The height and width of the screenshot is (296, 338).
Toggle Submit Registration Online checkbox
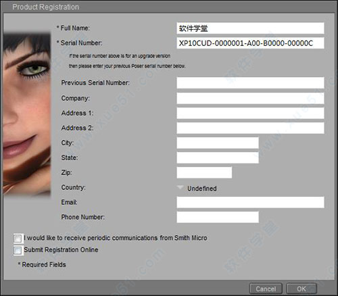pos(18,250)
